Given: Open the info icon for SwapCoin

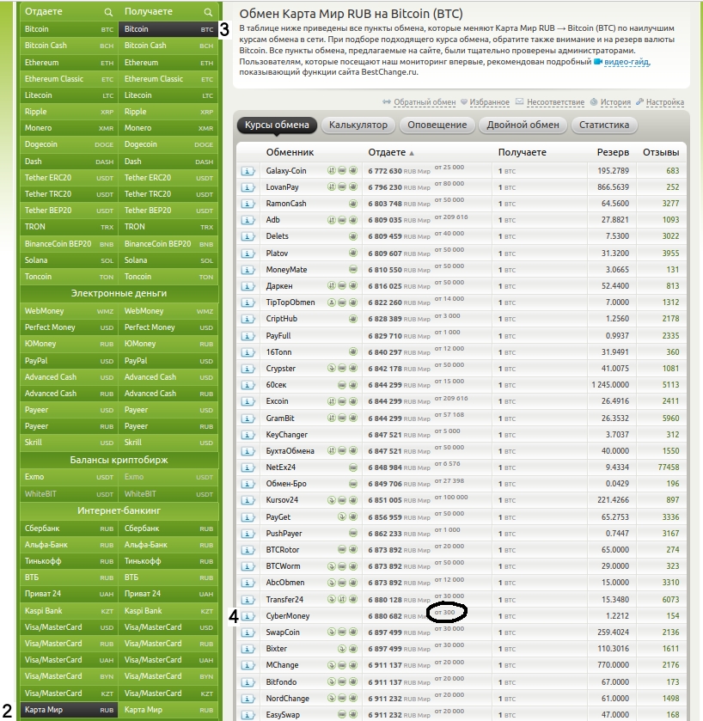Looking at the screenshot, I should coord(248,632).
